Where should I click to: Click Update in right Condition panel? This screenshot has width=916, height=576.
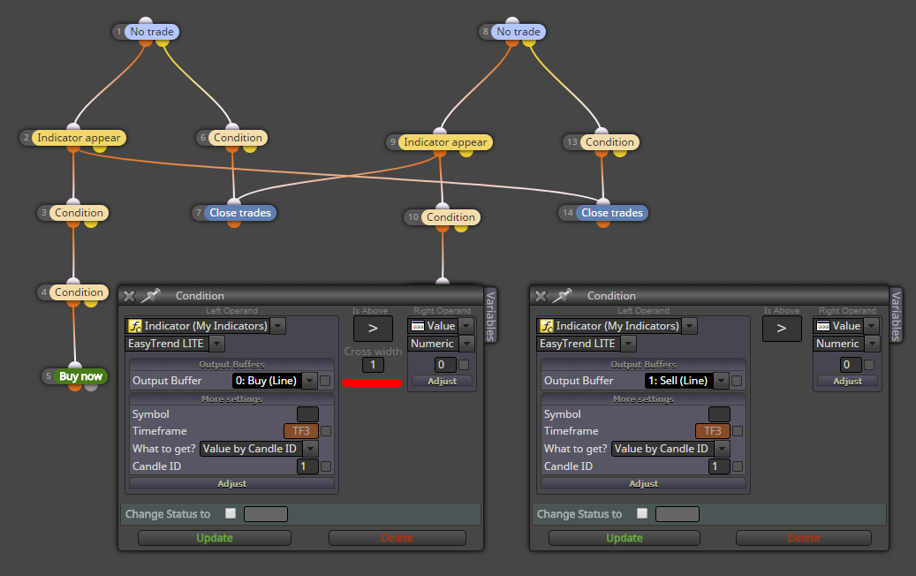point(625,538)
